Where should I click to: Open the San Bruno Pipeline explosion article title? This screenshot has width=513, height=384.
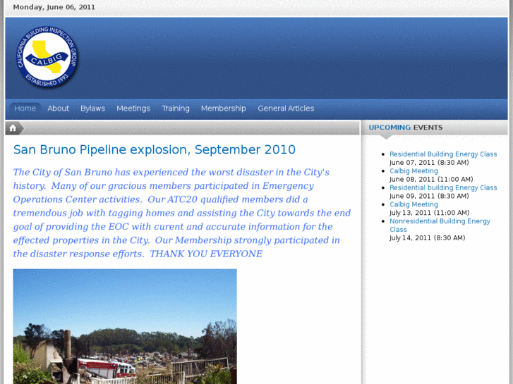pos(154,149)
